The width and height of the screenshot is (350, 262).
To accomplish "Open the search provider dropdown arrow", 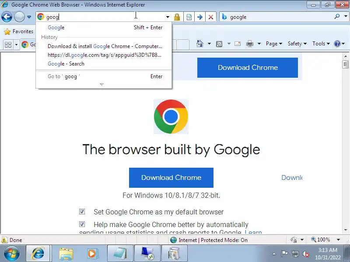I will coord(346,17).
